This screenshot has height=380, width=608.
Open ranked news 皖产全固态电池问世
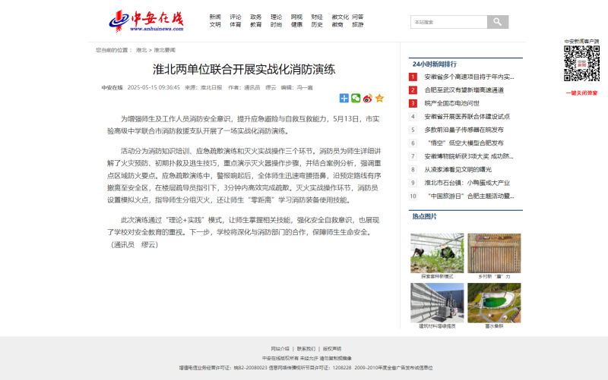[x=451, y=103]
